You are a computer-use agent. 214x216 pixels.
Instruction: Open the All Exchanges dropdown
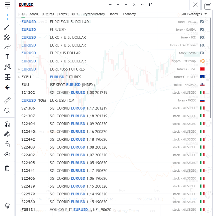194,14
